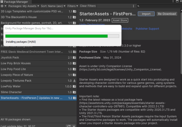Click the Import button
This screenshot has height=127, width=182.
(x=146, y=14)
